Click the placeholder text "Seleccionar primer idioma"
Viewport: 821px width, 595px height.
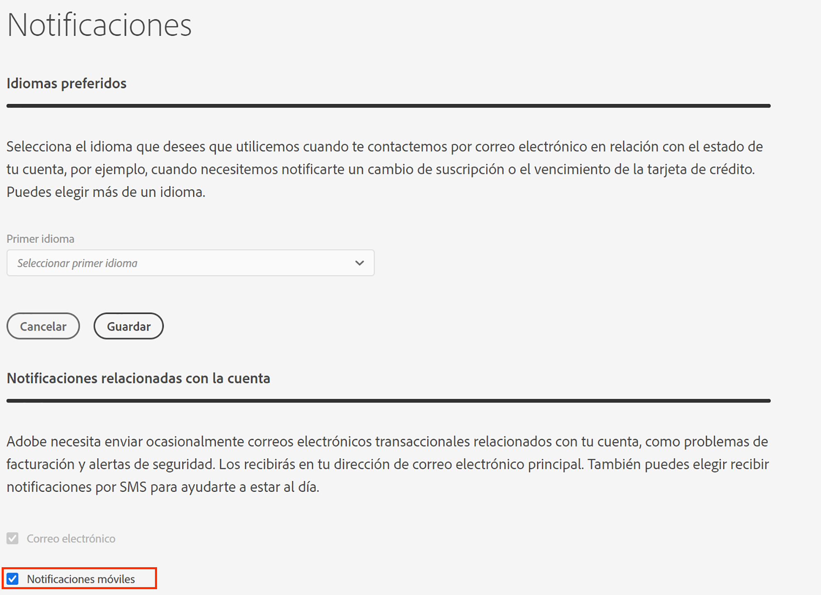[x=77, y=263]
